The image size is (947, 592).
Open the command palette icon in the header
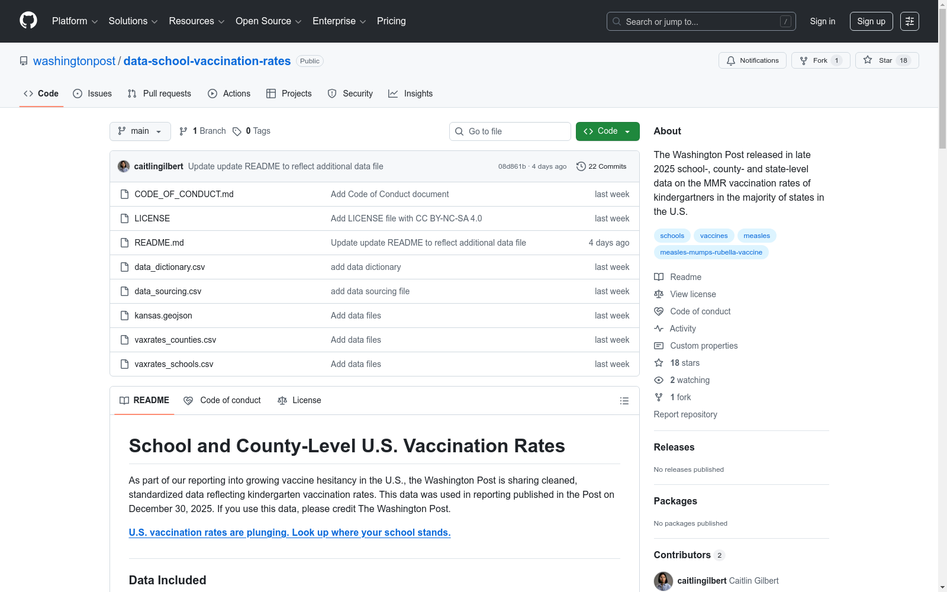(909, 21)
